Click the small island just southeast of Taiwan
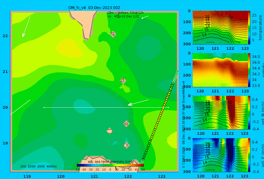The image size is (264, 179). pyautogui.click(x=113, y=34)
